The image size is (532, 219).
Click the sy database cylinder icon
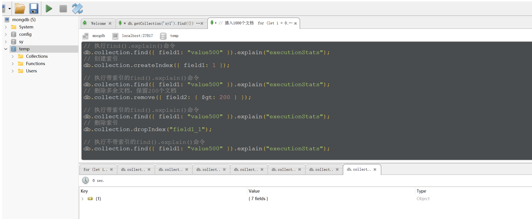click(14, 42)
